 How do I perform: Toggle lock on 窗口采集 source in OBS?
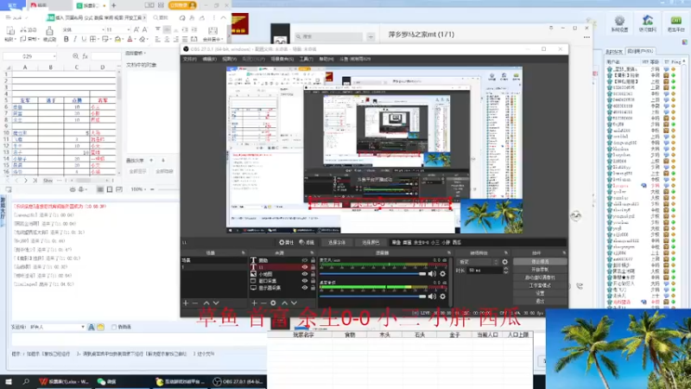point(313,280)
